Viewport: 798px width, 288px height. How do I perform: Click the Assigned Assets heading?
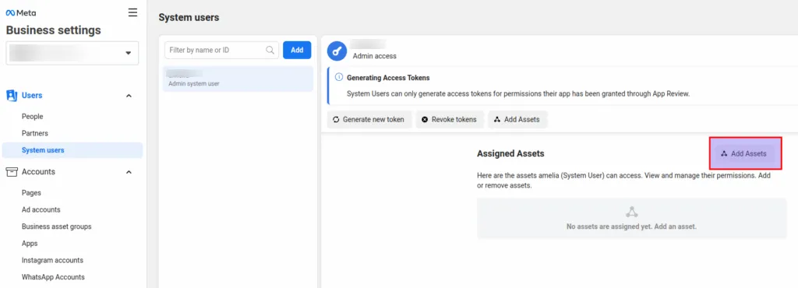[510, 153]
